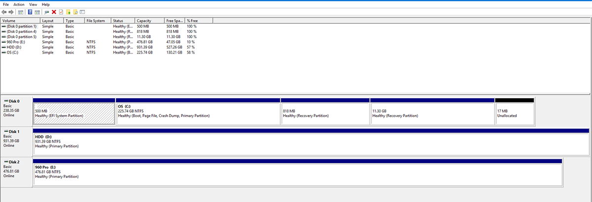Select the 500 MB EFI System Partition block
The height and width of the screenshot is (202, 592).
coord(74,112)
